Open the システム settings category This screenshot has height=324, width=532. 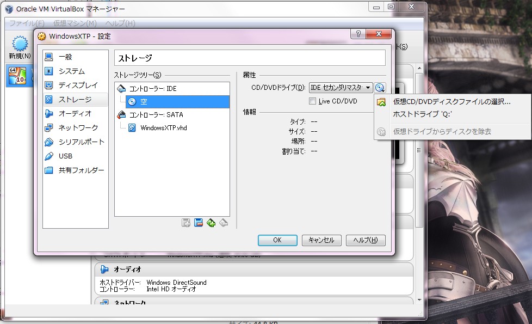(x=75, y=71)
